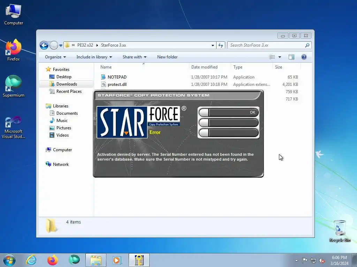Screen dimensions: 357x267
Task: Close the StarForce 3.xx Explorer window
Action: (x=306, y=36)
